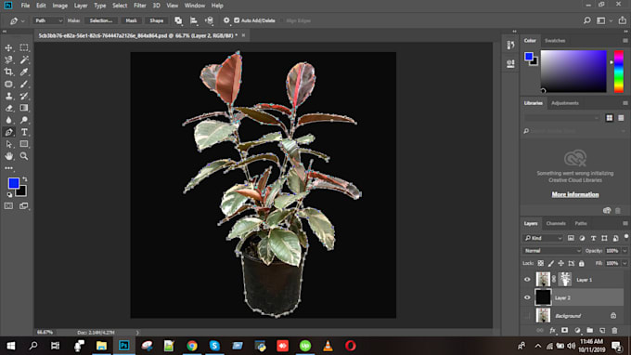Hide Layer 1 using its eye icon
The image size is (631, 355).
click(x=527, y=280)
